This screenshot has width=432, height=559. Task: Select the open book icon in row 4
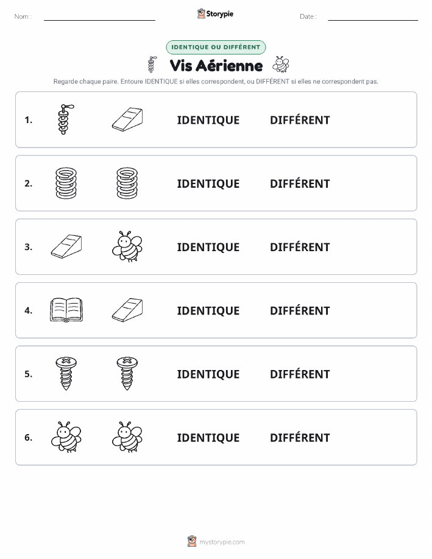pos(66,310)
